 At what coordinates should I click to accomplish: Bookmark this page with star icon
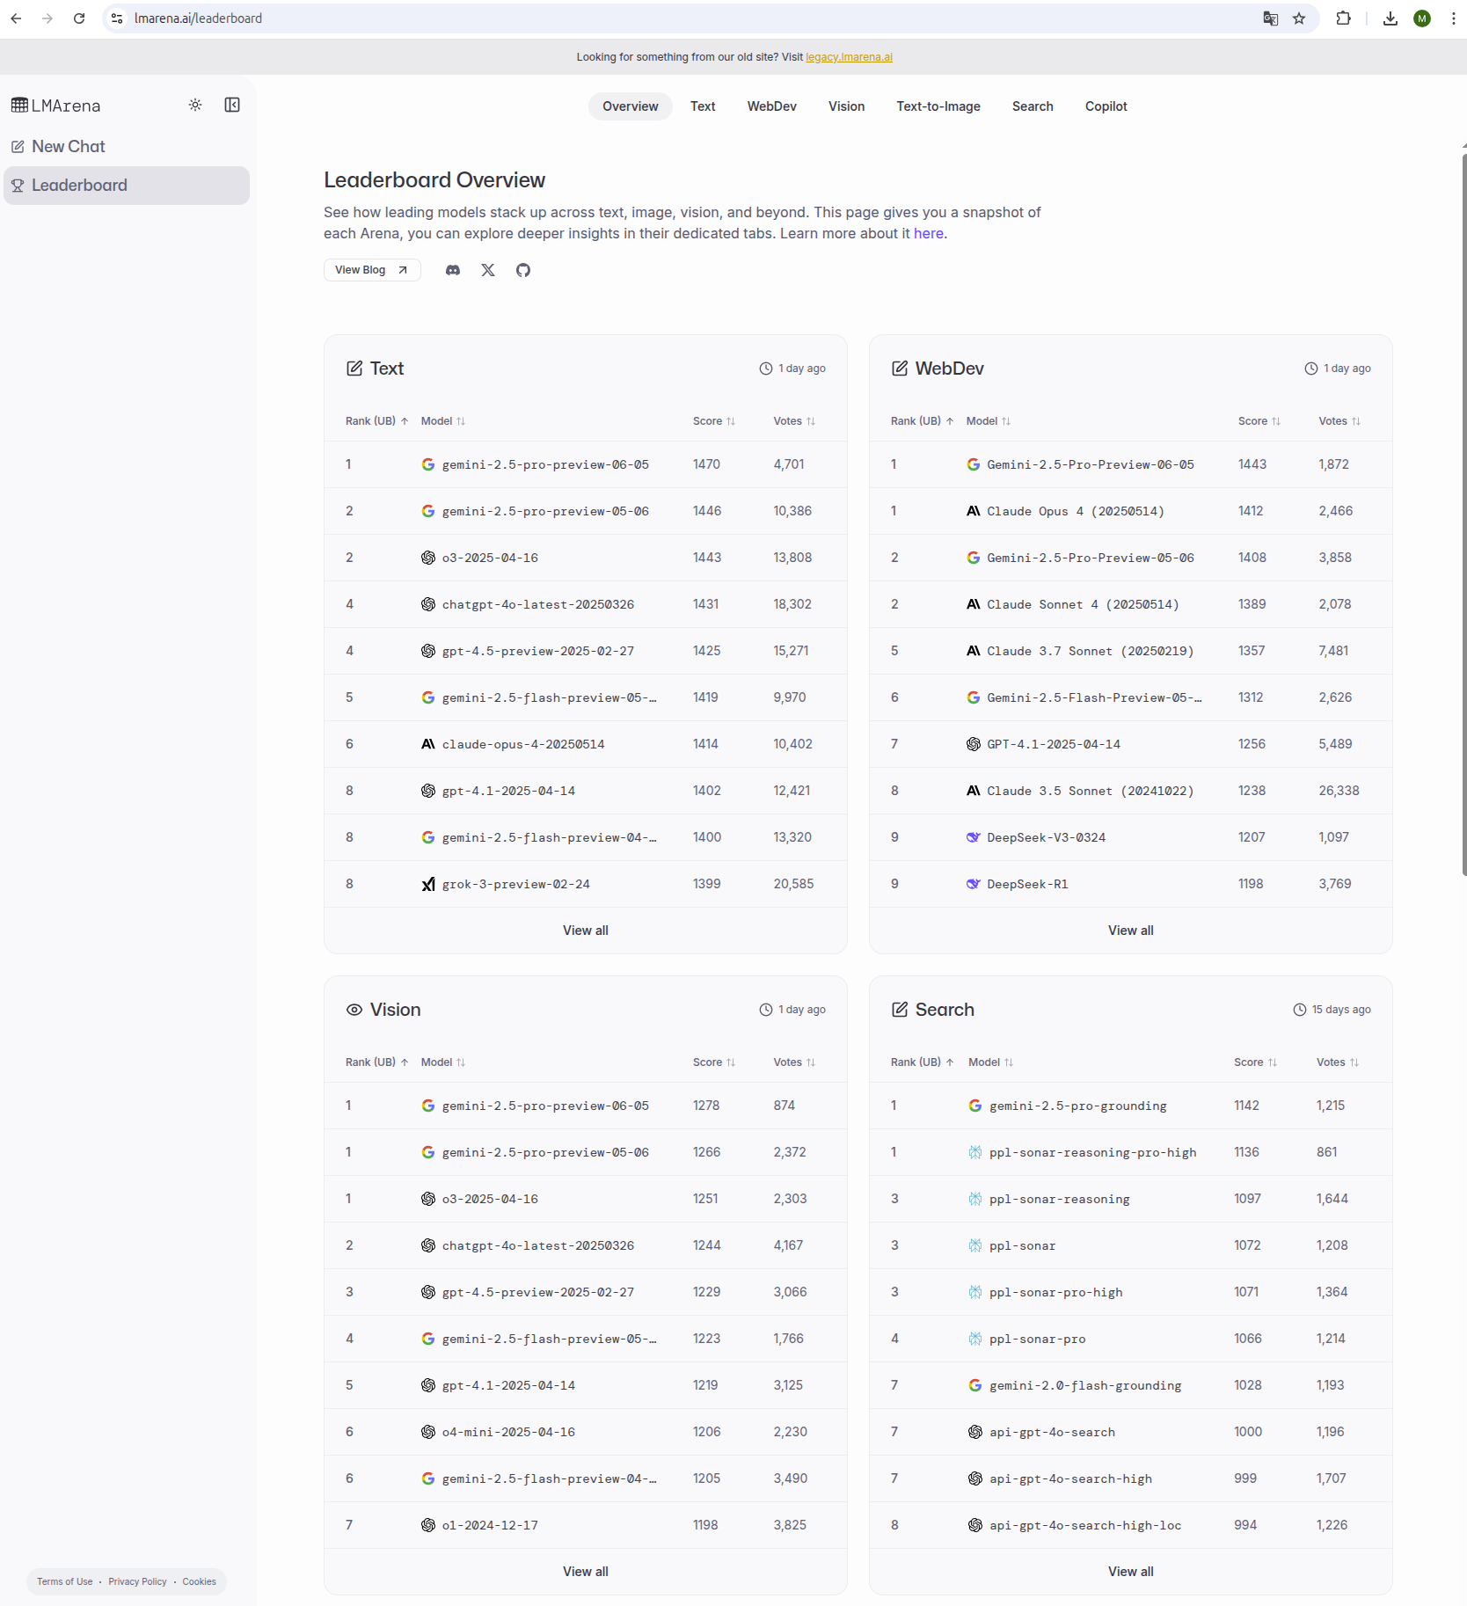pos(1299,18)
